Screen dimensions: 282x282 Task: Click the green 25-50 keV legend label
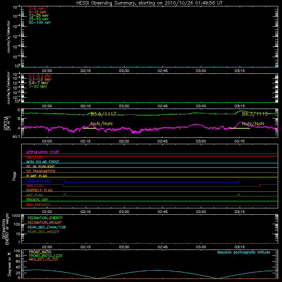coord(38,19)
